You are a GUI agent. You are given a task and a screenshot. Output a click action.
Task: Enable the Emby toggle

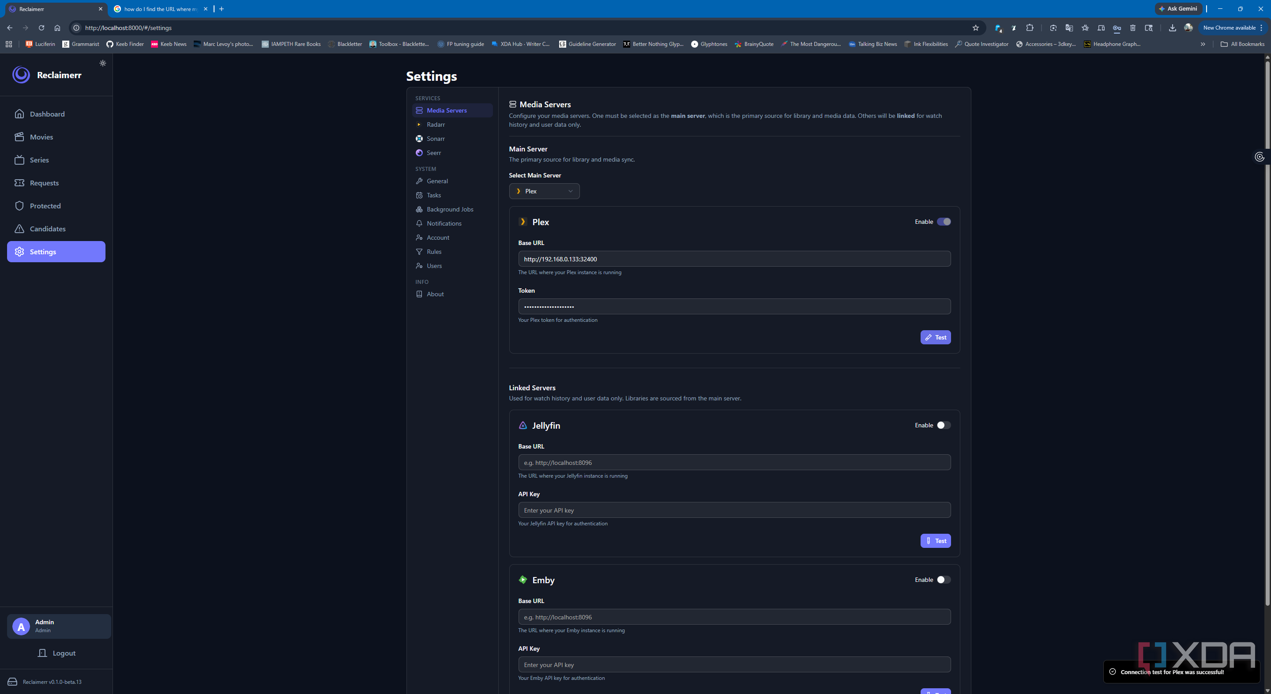944,580
